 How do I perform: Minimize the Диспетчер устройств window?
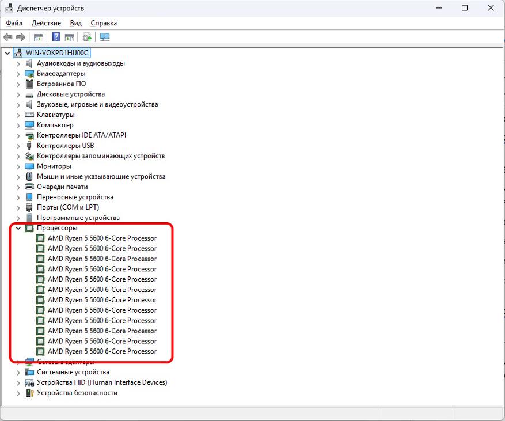[x=439, y=7]
